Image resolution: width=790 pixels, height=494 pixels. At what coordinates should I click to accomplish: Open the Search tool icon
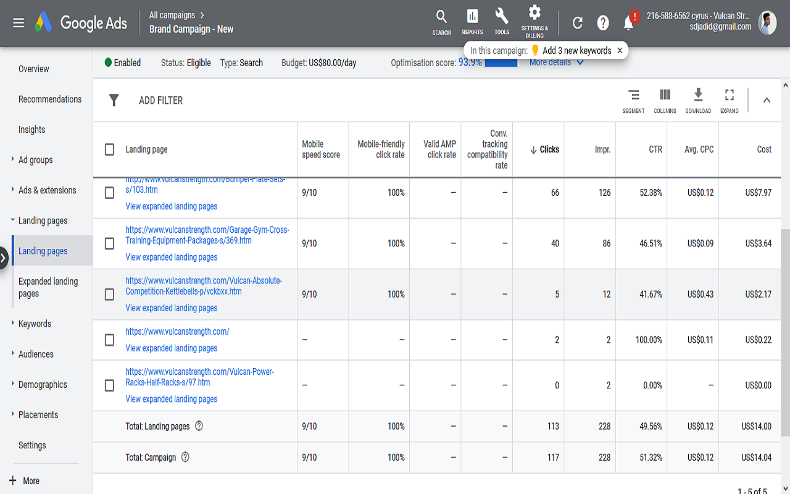pyautogui.click(x=441, y=22)
